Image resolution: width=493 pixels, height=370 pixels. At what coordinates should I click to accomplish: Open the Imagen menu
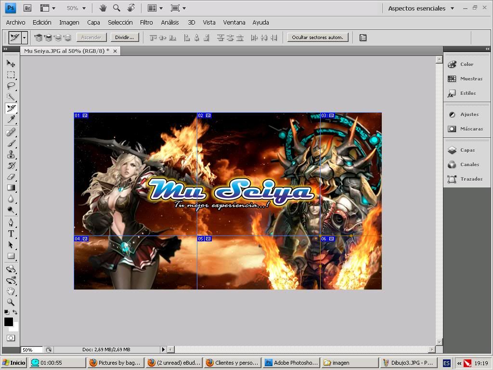point(69,22)
